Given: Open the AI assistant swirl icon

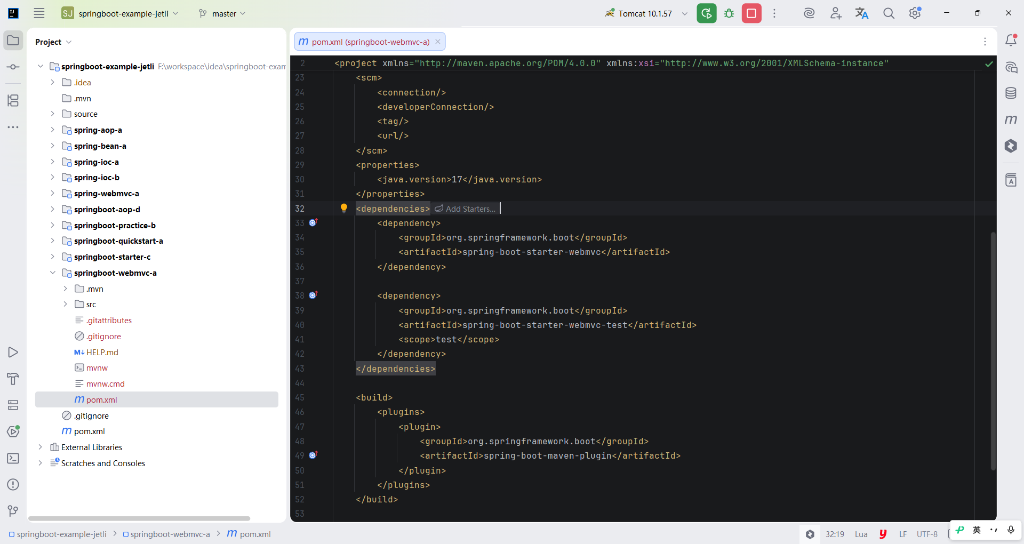Looking at the screenshot, I should click(809, 13).
